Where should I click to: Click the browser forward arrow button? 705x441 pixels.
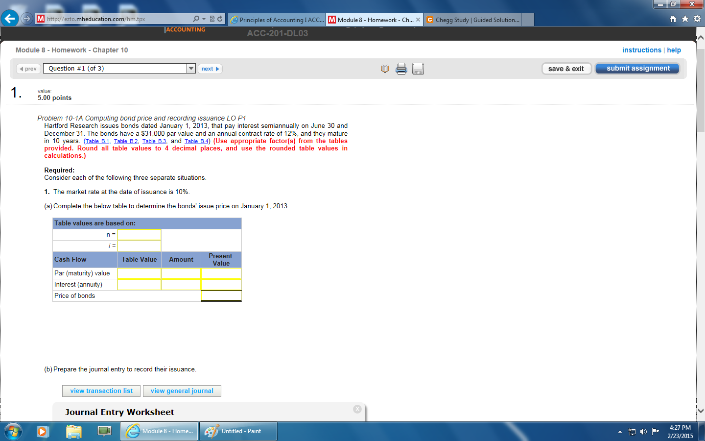point(27,19)
